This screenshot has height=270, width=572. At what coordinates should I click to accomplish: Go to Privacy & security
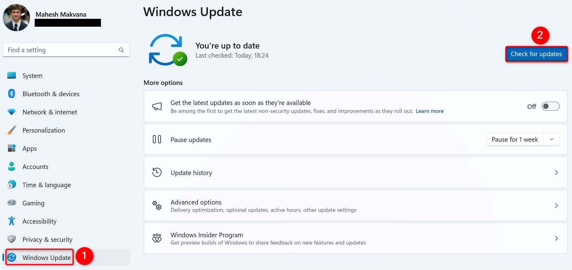(66, 239)
